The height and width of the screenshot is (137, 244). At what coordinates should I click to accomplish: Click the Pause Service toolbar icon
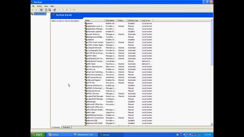point(71,10)
